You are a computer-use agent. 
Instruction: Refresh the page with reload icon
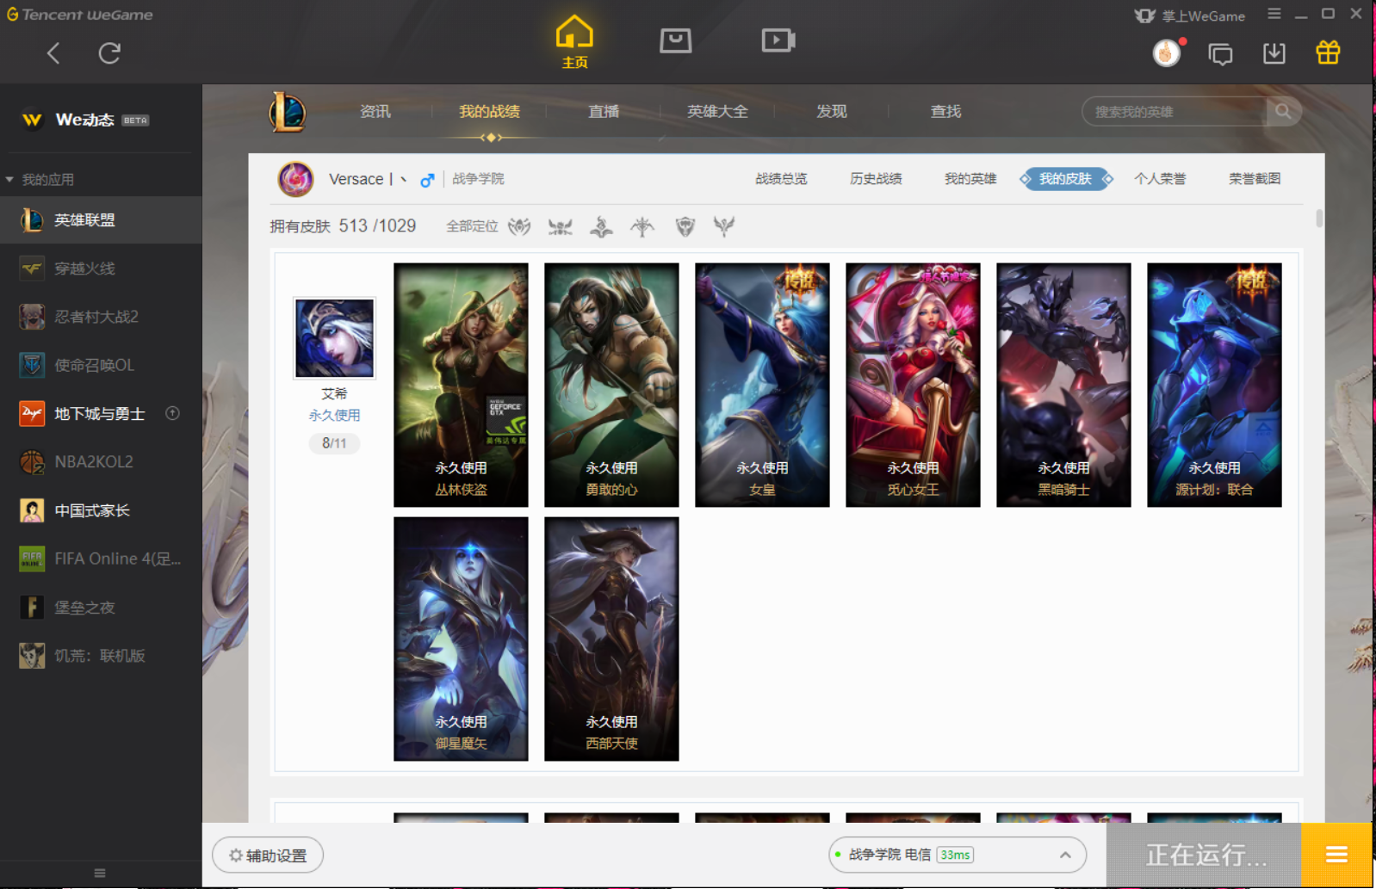click(109, 53)
